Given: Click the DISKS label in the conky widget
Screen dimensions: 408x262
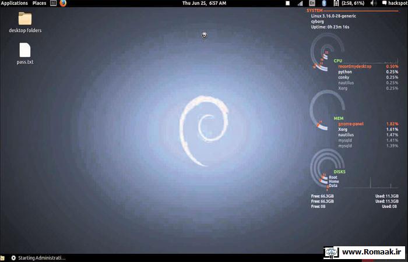Looking at the screenshot, I should pos(340,172).
